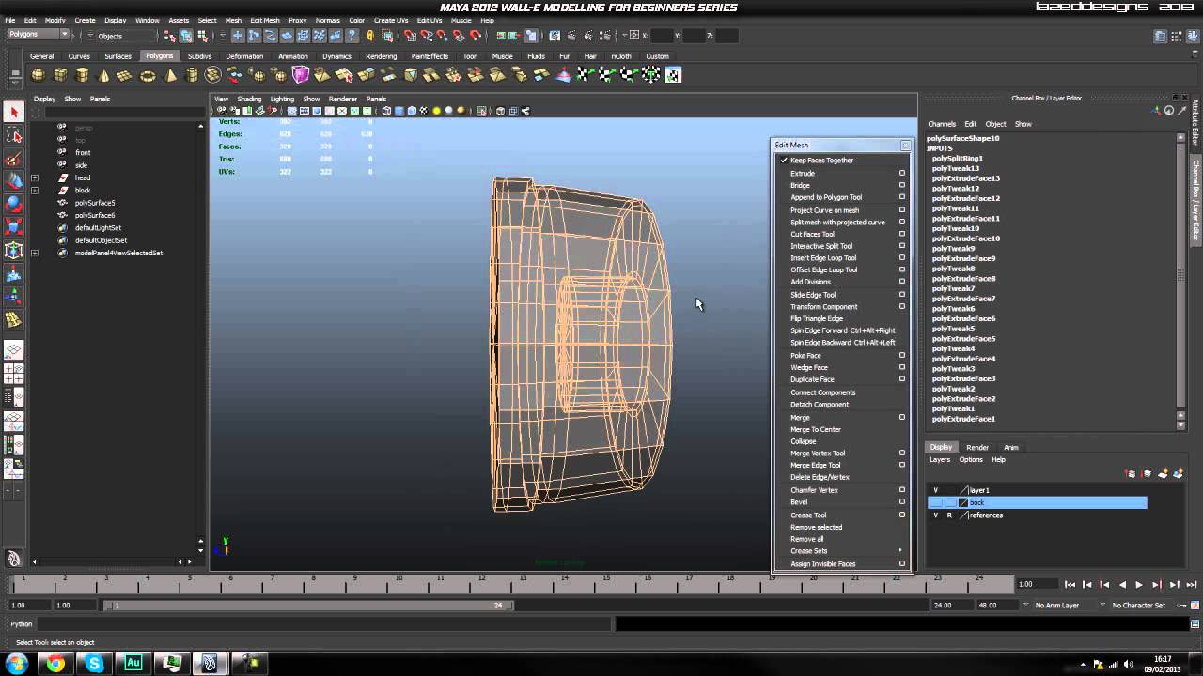The height and width of the screenshot is (676, 1203).
Task: Toggle Keep Faces Together checkmark
Action: 784,161
